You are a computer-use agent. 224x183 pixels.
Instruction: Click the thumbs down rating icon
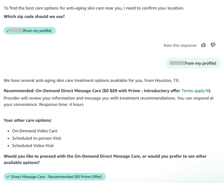213,45
